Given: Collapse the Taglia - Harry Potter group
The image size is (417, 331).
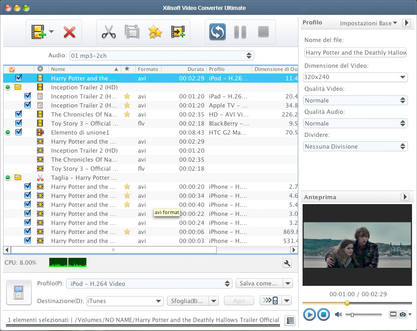Looking at the screenshot, I should coord(8,177).
